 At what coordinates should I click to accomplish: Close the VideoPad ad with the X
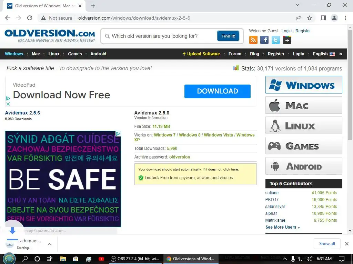coord(8,104)
